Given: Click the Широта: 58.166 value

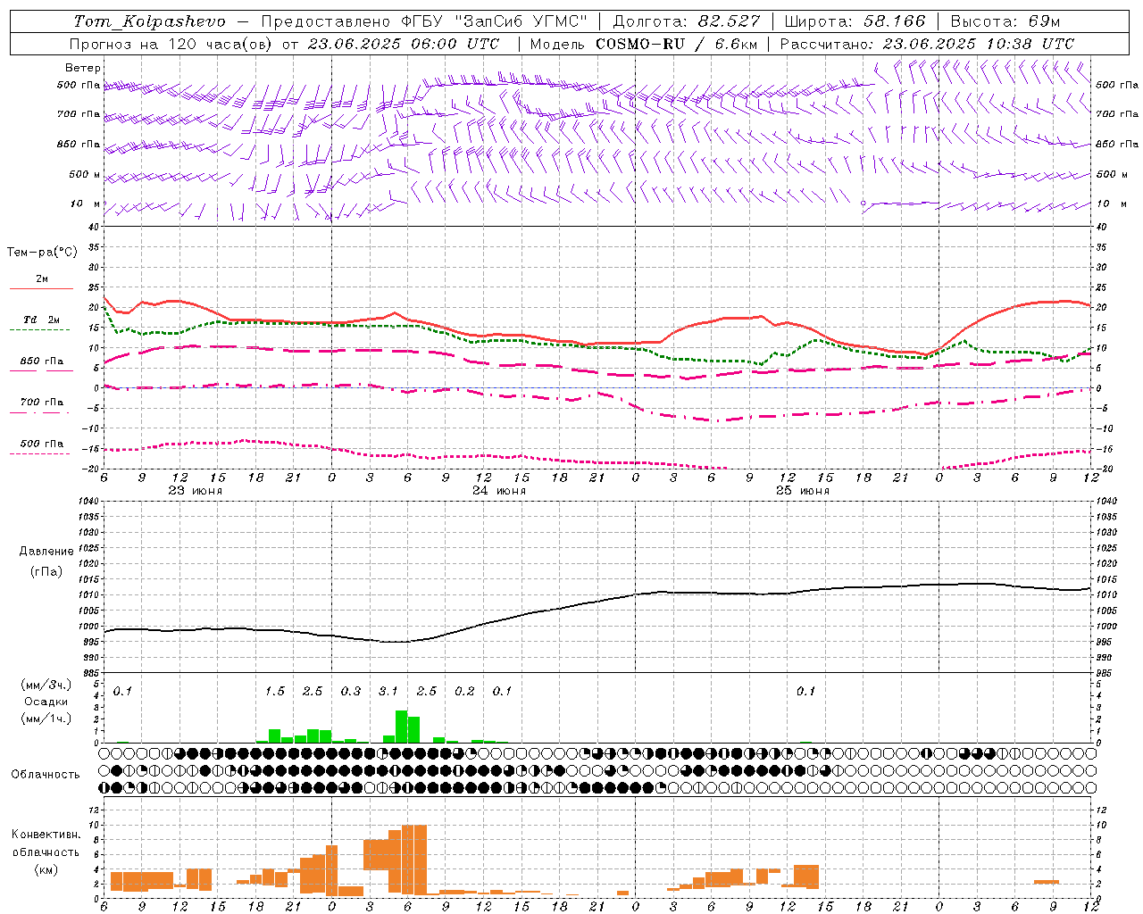Looking at the screenshot, I should pyautogui.click(x=855, y=21).
